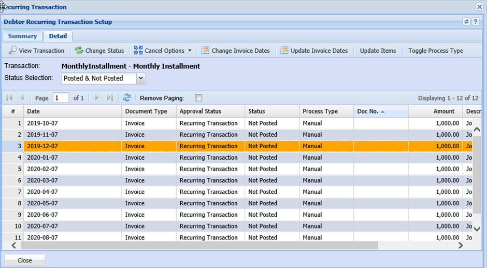
Task: Select the Detail tab
Action: pos(58,36)
